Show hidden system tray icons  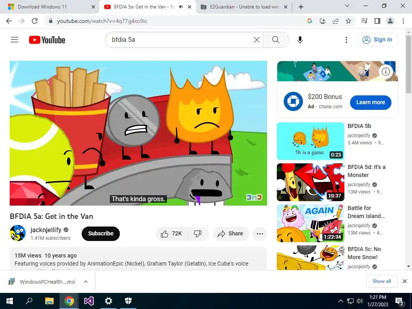point(340,301)
